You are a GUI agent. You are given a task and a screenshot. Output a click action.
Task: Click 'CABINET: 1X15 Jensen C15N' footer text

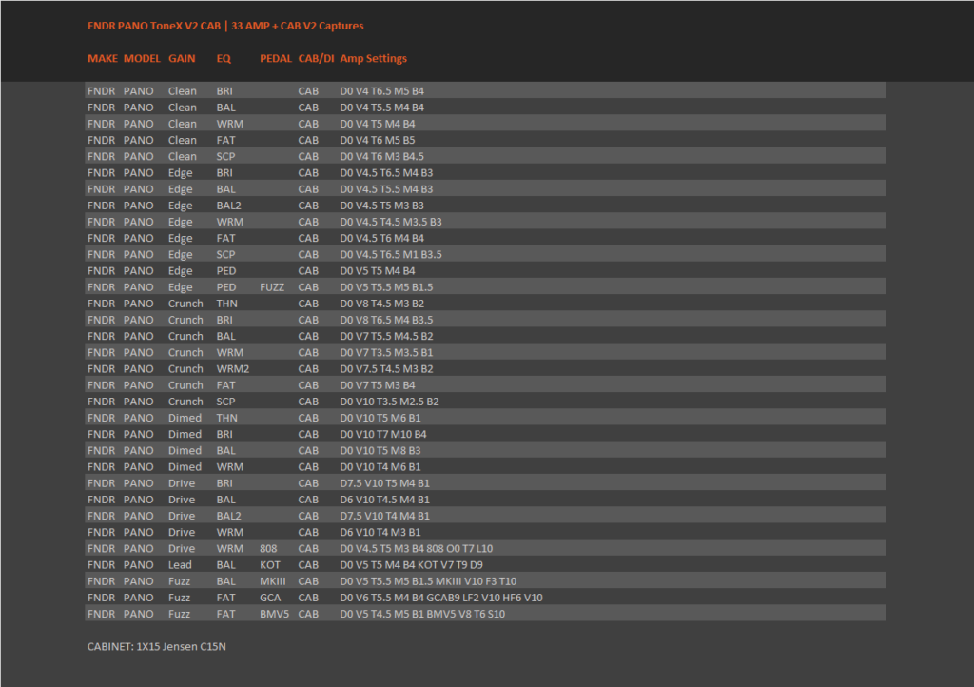click(157, 647)
